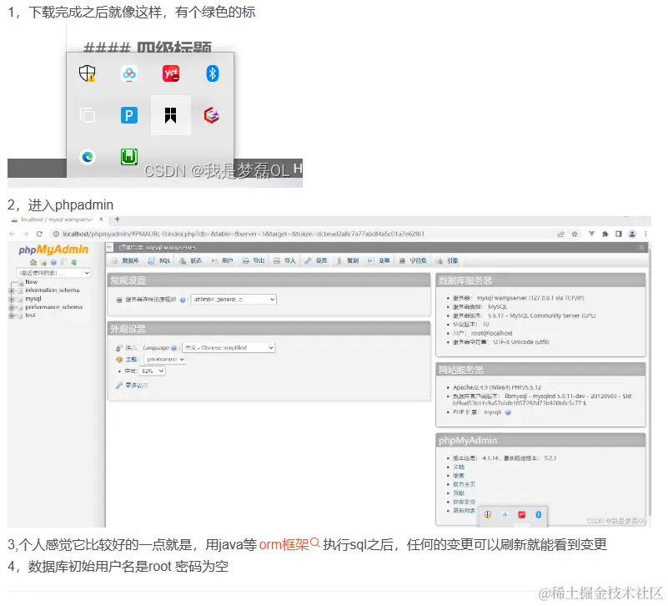Image resolution: width=668 pixels, height=606 pixels.
Task: Click the phpMyAdmin logo
Action: 53,250
